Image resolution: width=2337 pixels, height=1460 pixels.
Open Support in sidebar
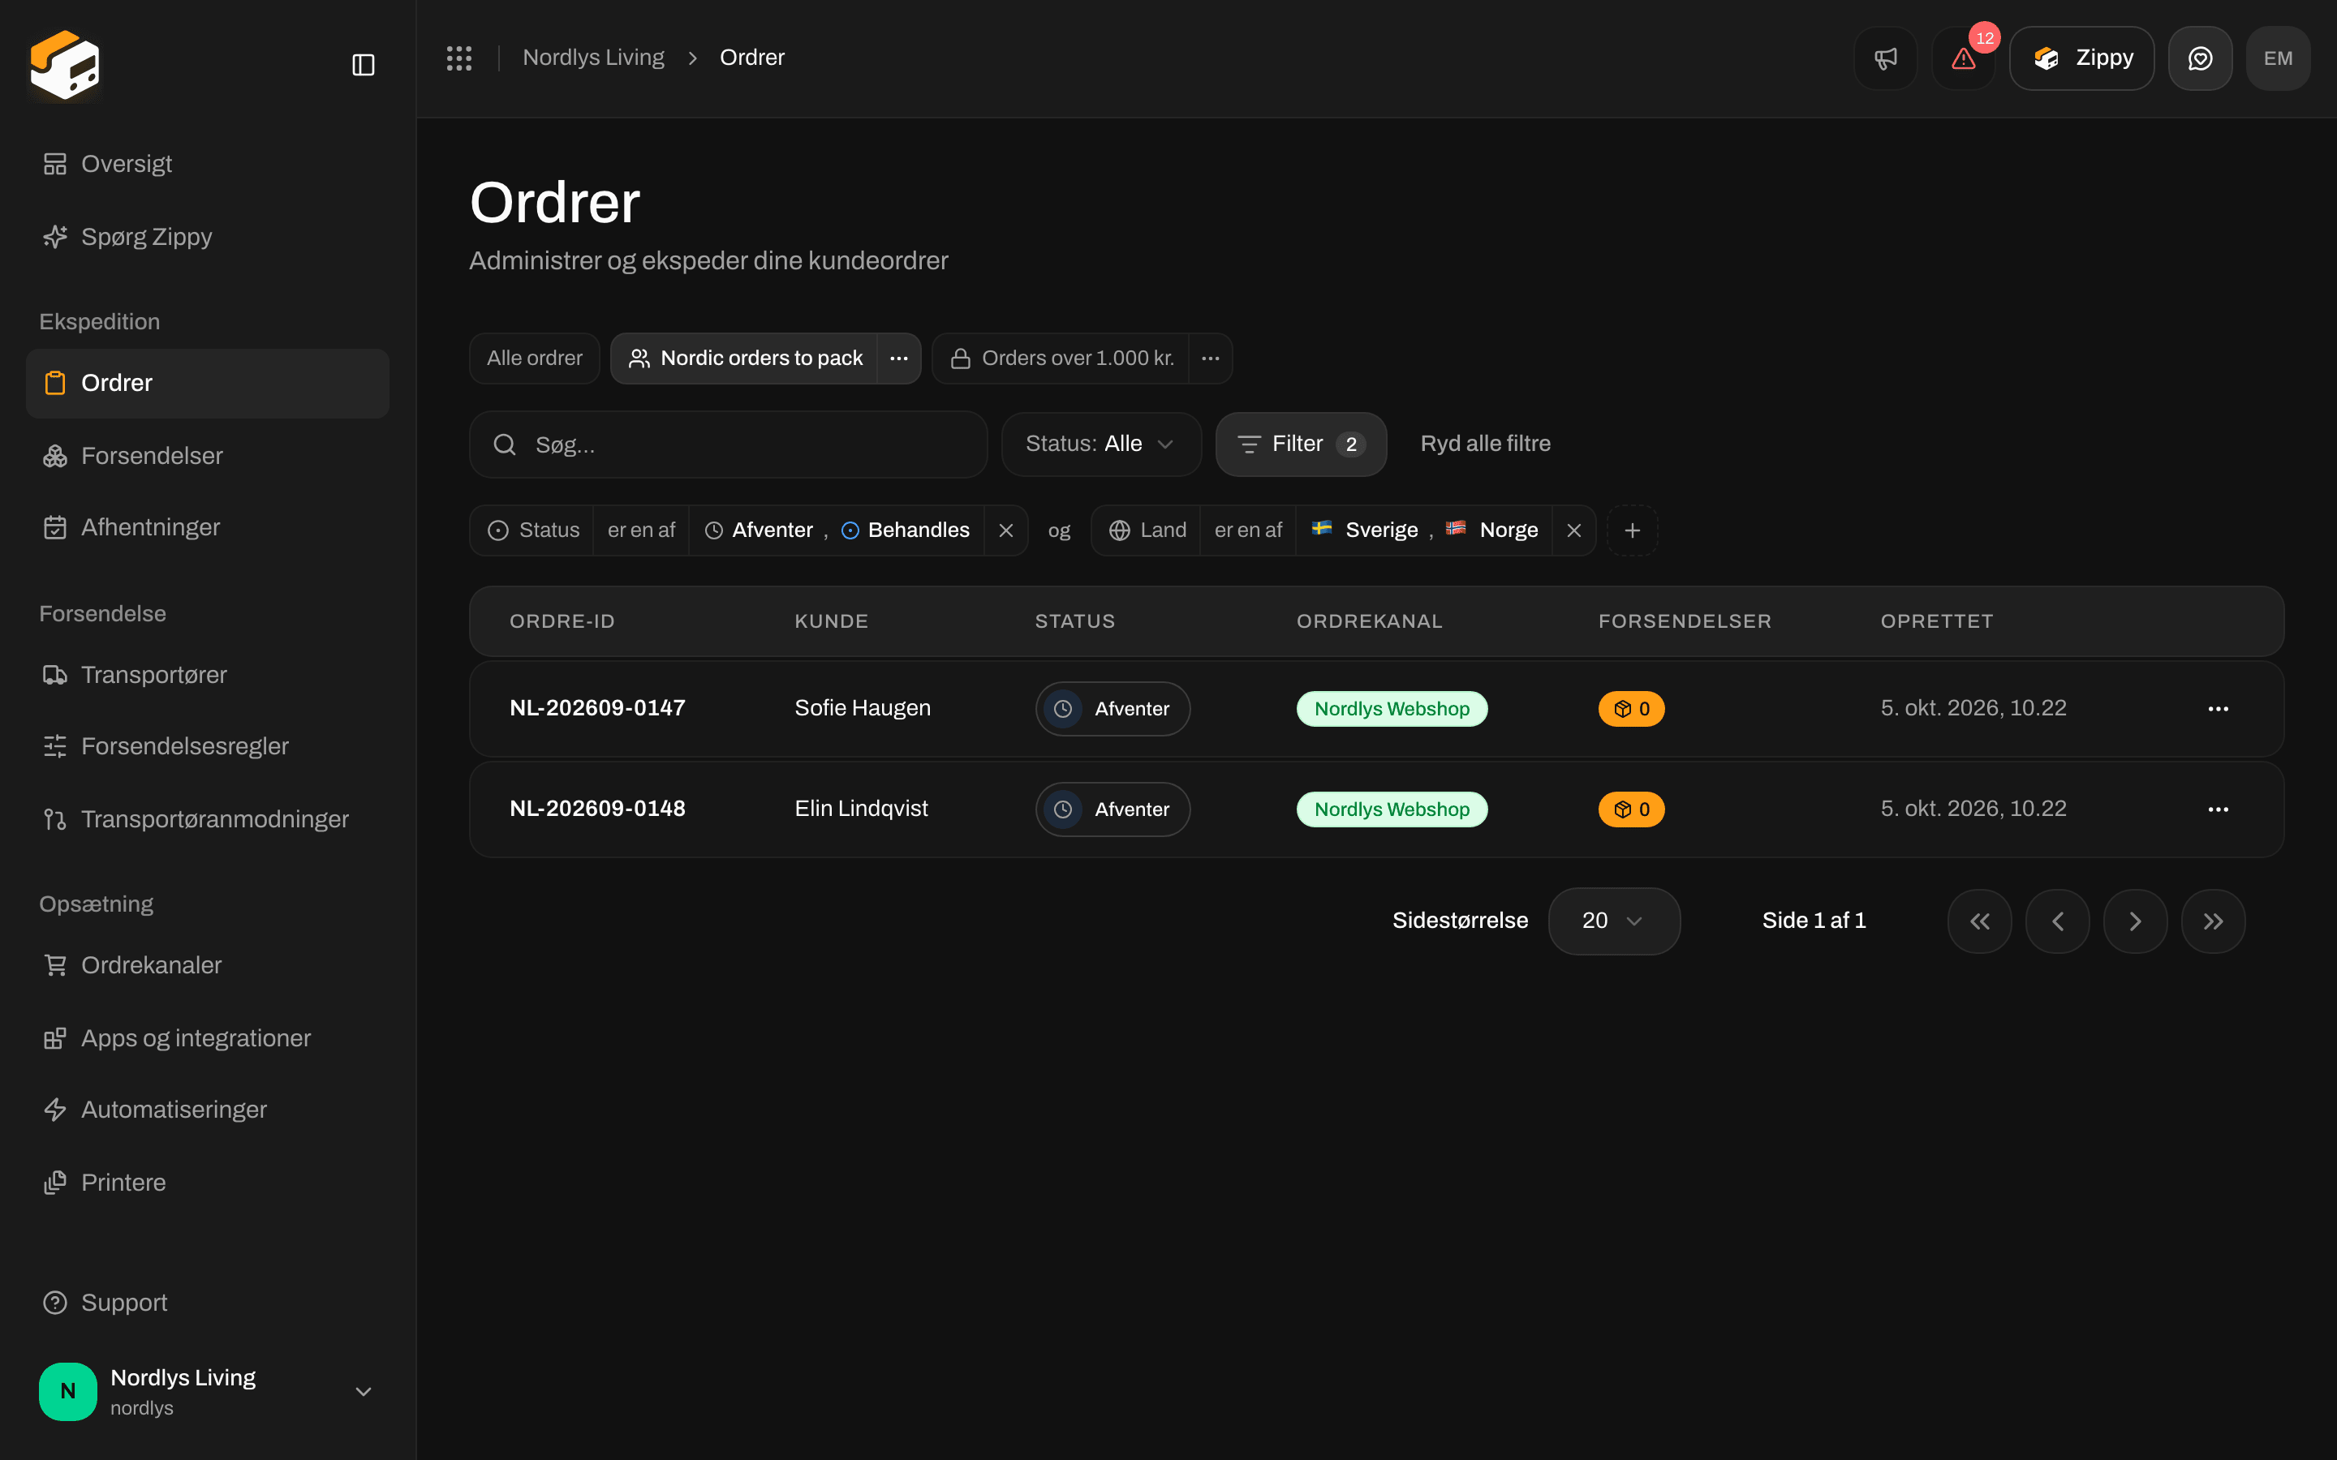208,1303
